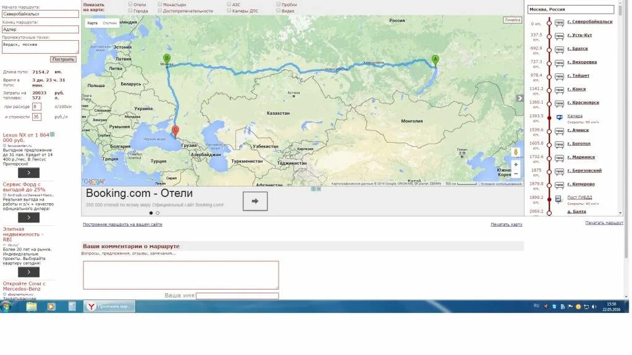632x355 pixels.
Task: Zoom out the map with minus button
Action: (x=515, y=173)
